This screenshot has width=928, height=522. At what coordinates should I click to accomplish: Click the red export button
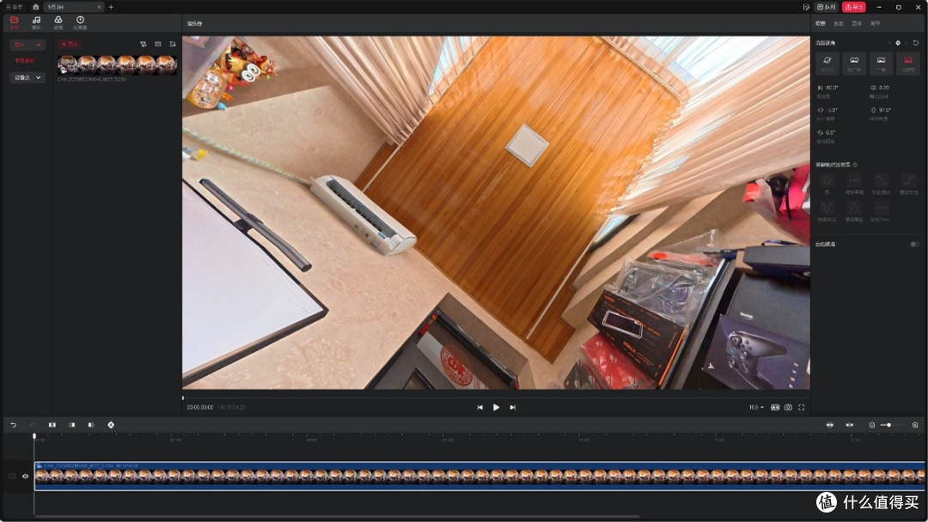click(854, 7)
